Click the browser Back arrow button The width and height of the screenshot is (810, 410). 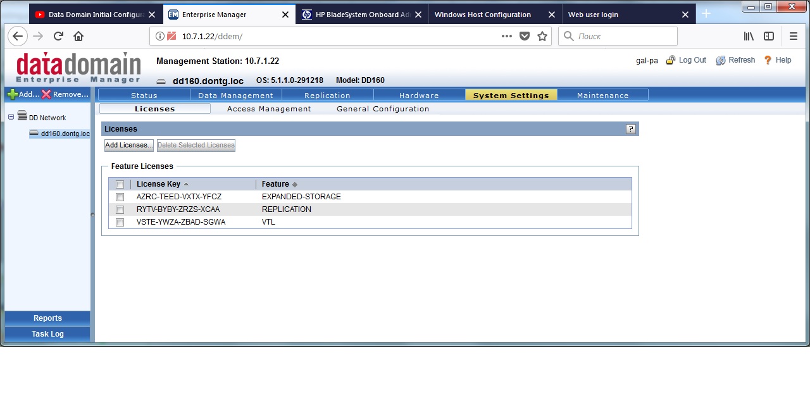coord(18,36)
